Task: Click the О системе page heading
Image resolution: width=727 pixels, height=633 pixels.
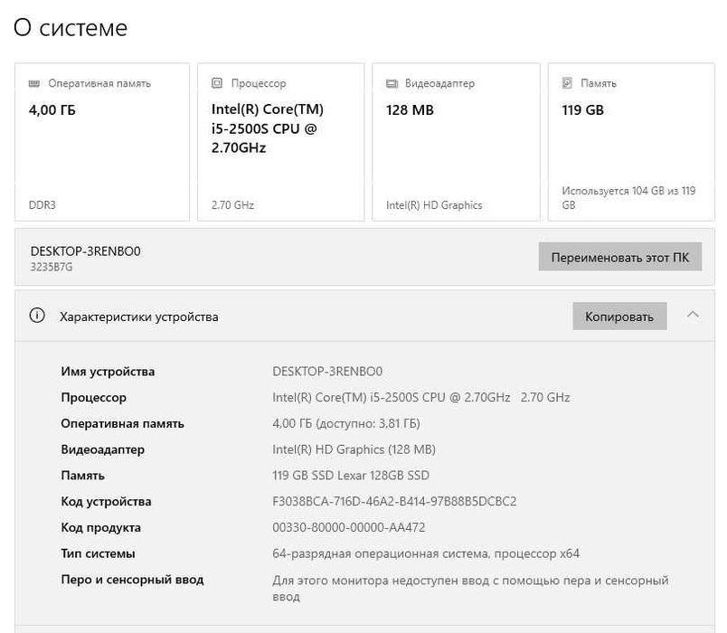Action: point(71,28)
